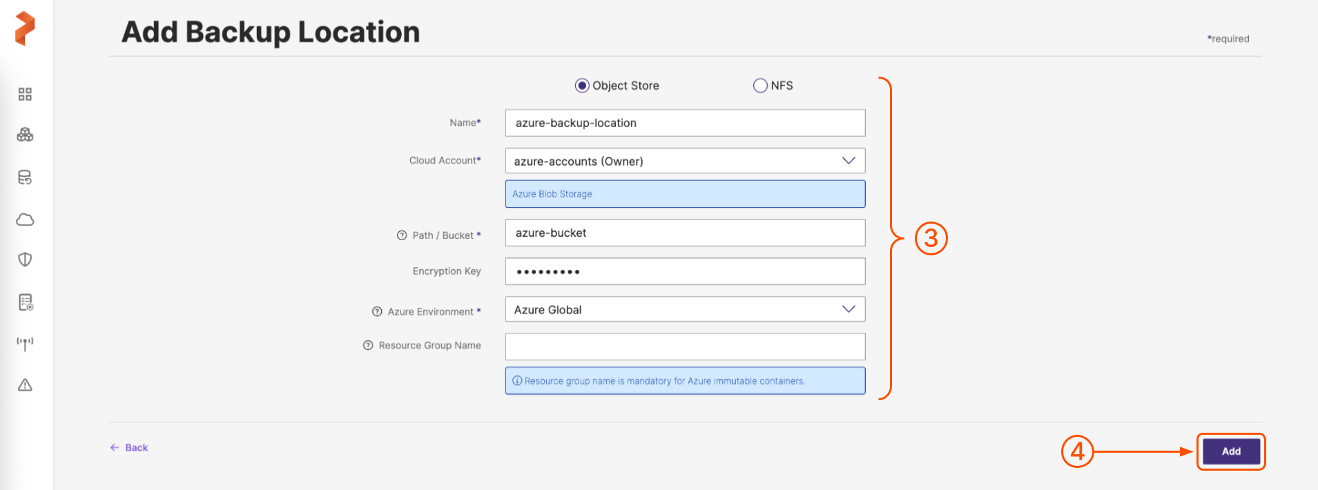
Task: Open the antenna signal icon in sidebar
Action: coord(25,344)
